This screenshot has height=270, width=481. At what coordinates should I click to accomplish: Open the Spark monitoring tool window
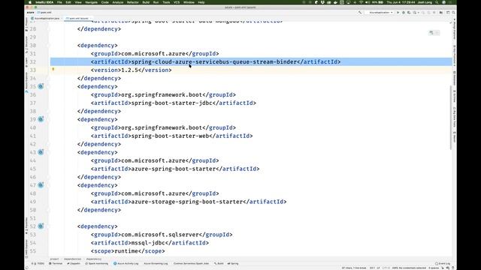coord(97,263)
